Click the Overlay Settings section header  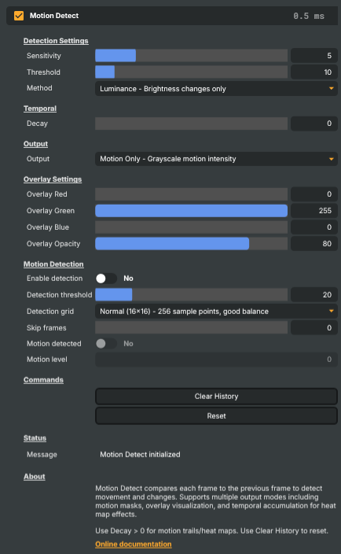(x=53, y=179)
